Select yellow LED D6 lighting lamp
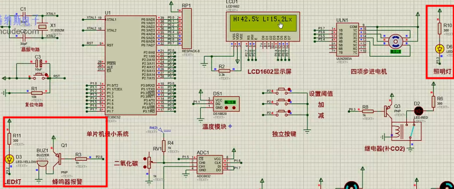The image size is (454, 189). tap(440, 49)
